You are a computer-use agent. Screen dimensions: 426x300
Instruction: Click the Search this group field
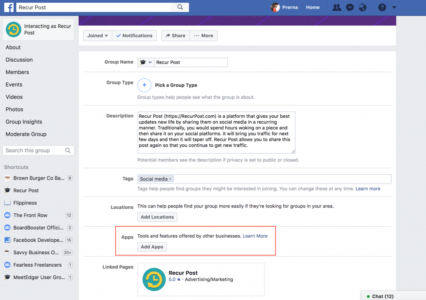click(x=38, y=150)
